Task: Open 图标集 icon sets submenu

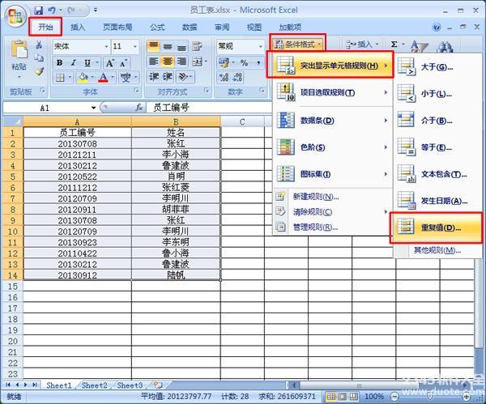Action: click(x=331, y=174)
